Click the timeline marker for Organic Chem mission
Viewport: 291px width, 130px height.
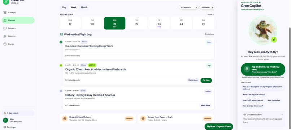tap(61, 65)
